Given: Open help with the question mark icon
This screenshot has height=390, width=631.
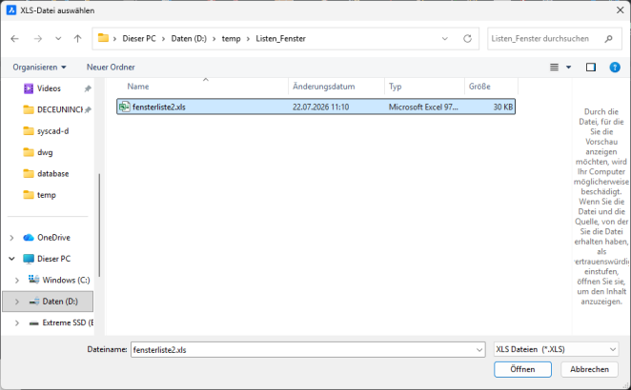Looking at the screenshot, I should pos(615,68).
